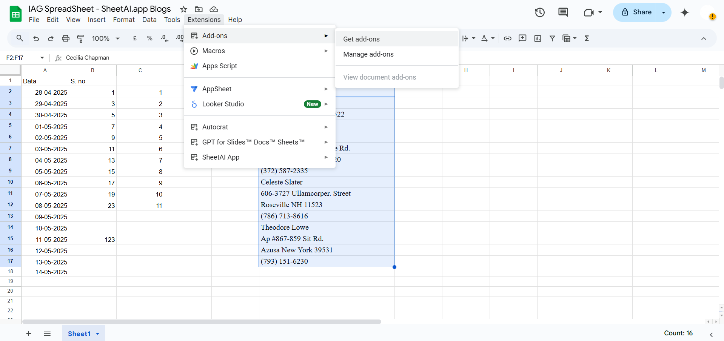Viewport: 724px width, 341px height.
Task: Star this spreadsheet
Action: [183, 9]
